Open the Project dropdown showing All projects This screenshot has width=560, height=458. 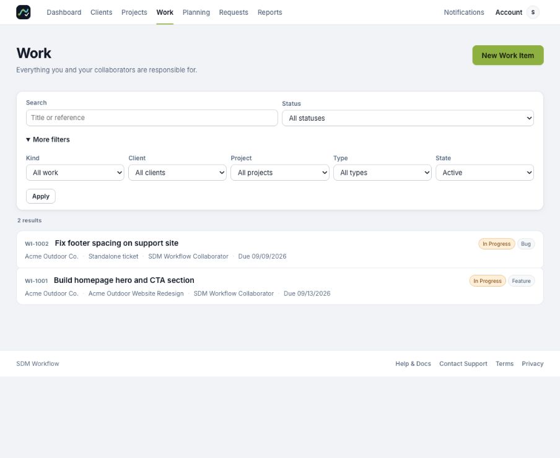tap(280, 173)
